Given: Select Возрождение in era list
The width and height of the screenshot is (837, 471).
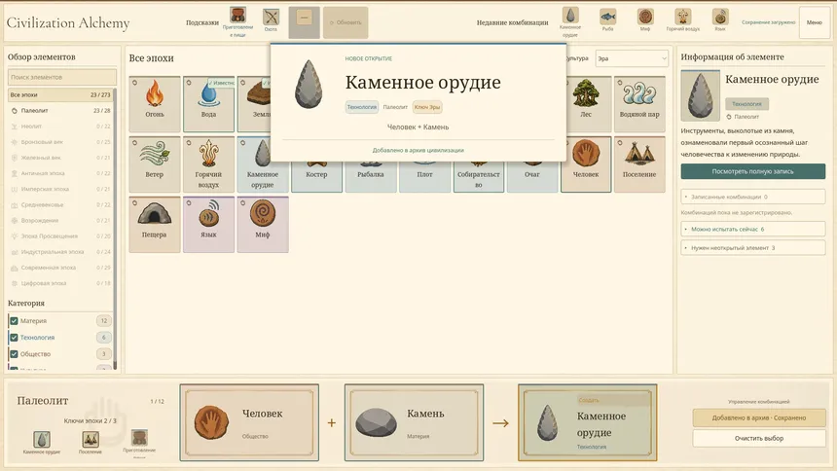Looking at the screenshot, I should [x=60, y=221].
